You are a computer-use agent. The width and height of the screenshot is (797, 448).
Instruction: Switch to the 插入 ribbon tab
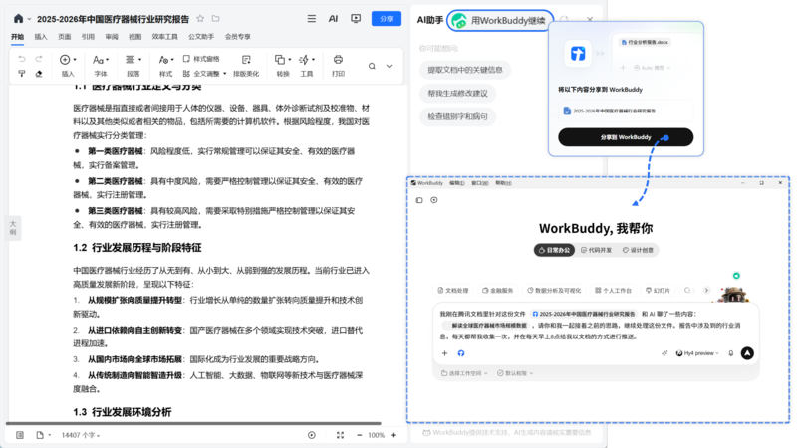[41, 37]
